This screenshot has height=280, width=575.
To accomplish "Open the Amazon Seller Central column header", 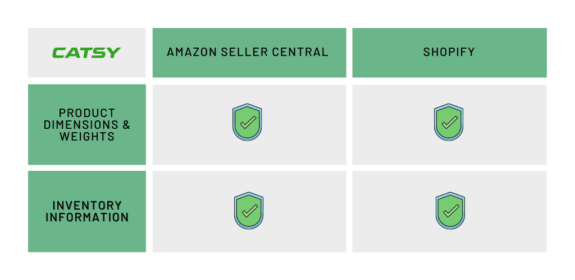I will 249,53.
